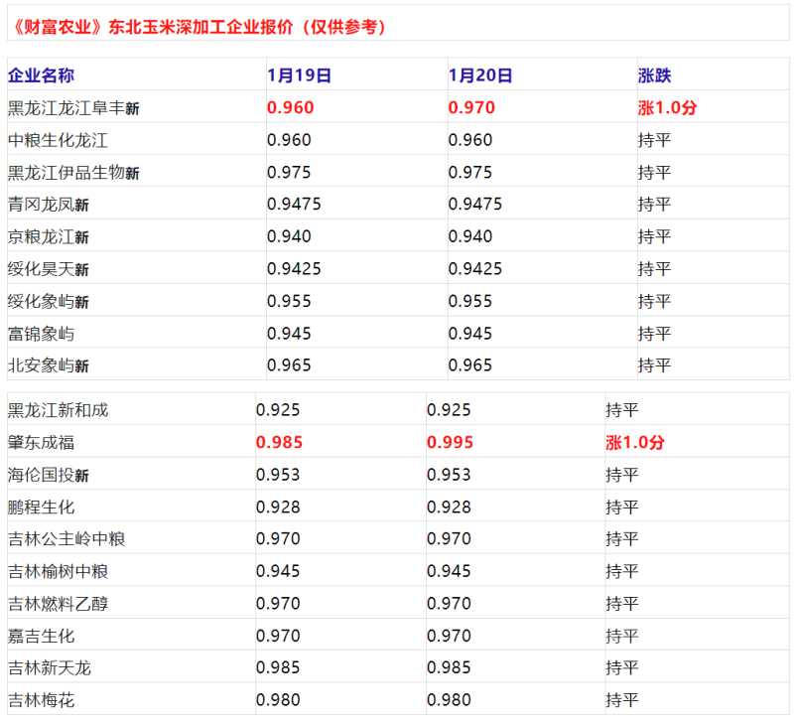Select the 新 badge after 绥化象屿
Screen dimensions: 794x725
click(81, 302)
